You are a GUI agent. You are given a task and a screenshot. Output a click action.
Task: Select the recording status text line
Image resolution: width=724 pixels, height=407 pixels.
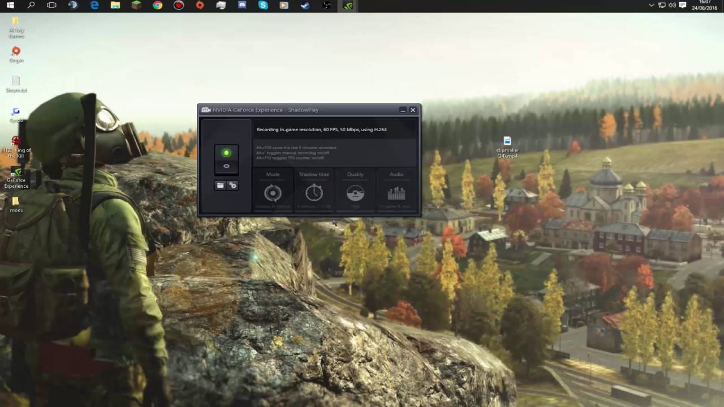(321, 129)
